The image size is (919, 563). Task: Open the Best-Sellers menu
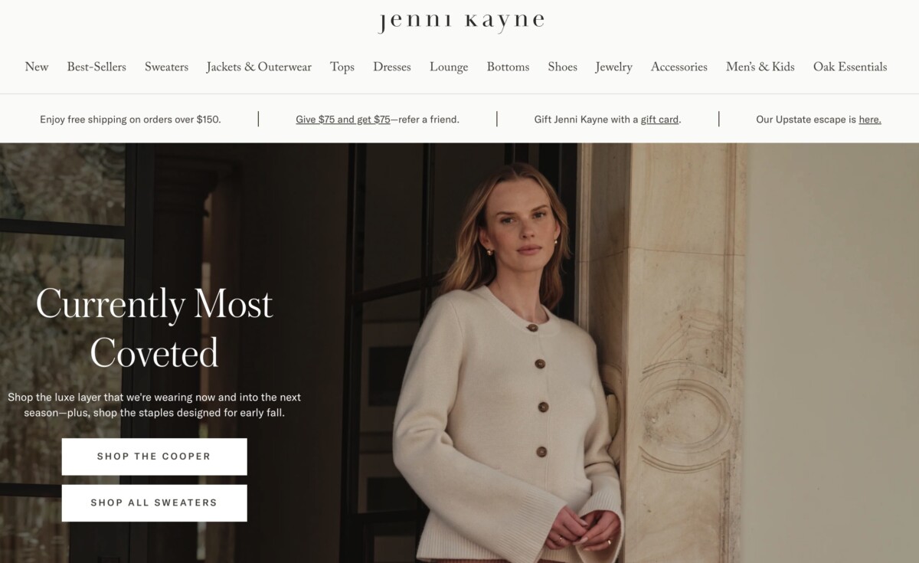point(96,67)
